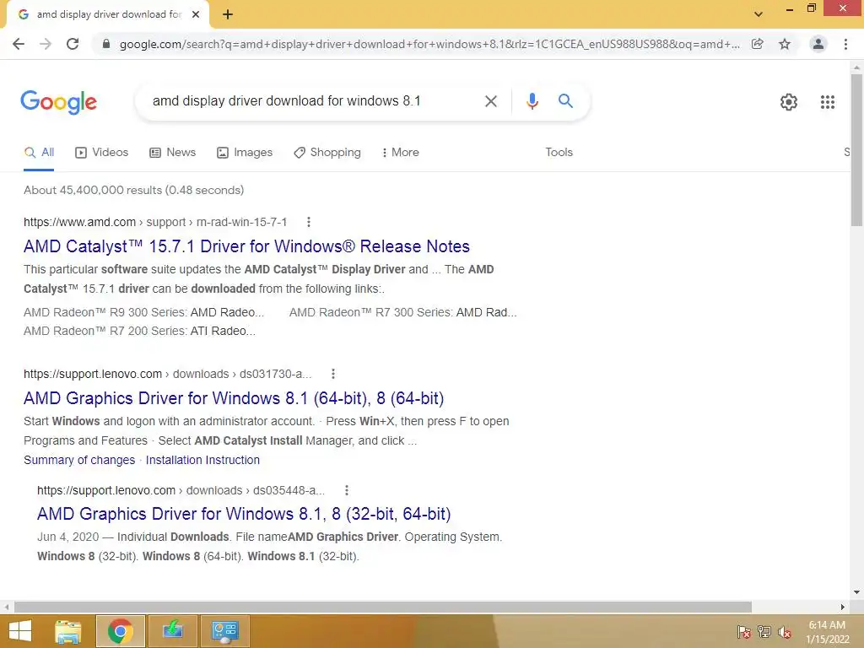Click the https://www.amd.com breadcrumb URL text
The image size is (864, 648).
(79, 222)
